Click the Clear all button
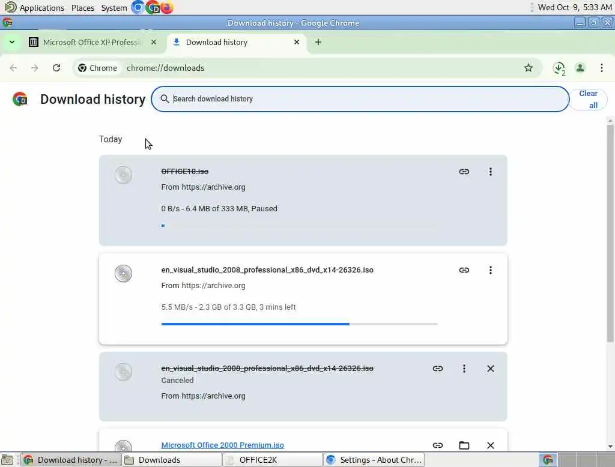 pyautogui.click(x=588, y=99)
